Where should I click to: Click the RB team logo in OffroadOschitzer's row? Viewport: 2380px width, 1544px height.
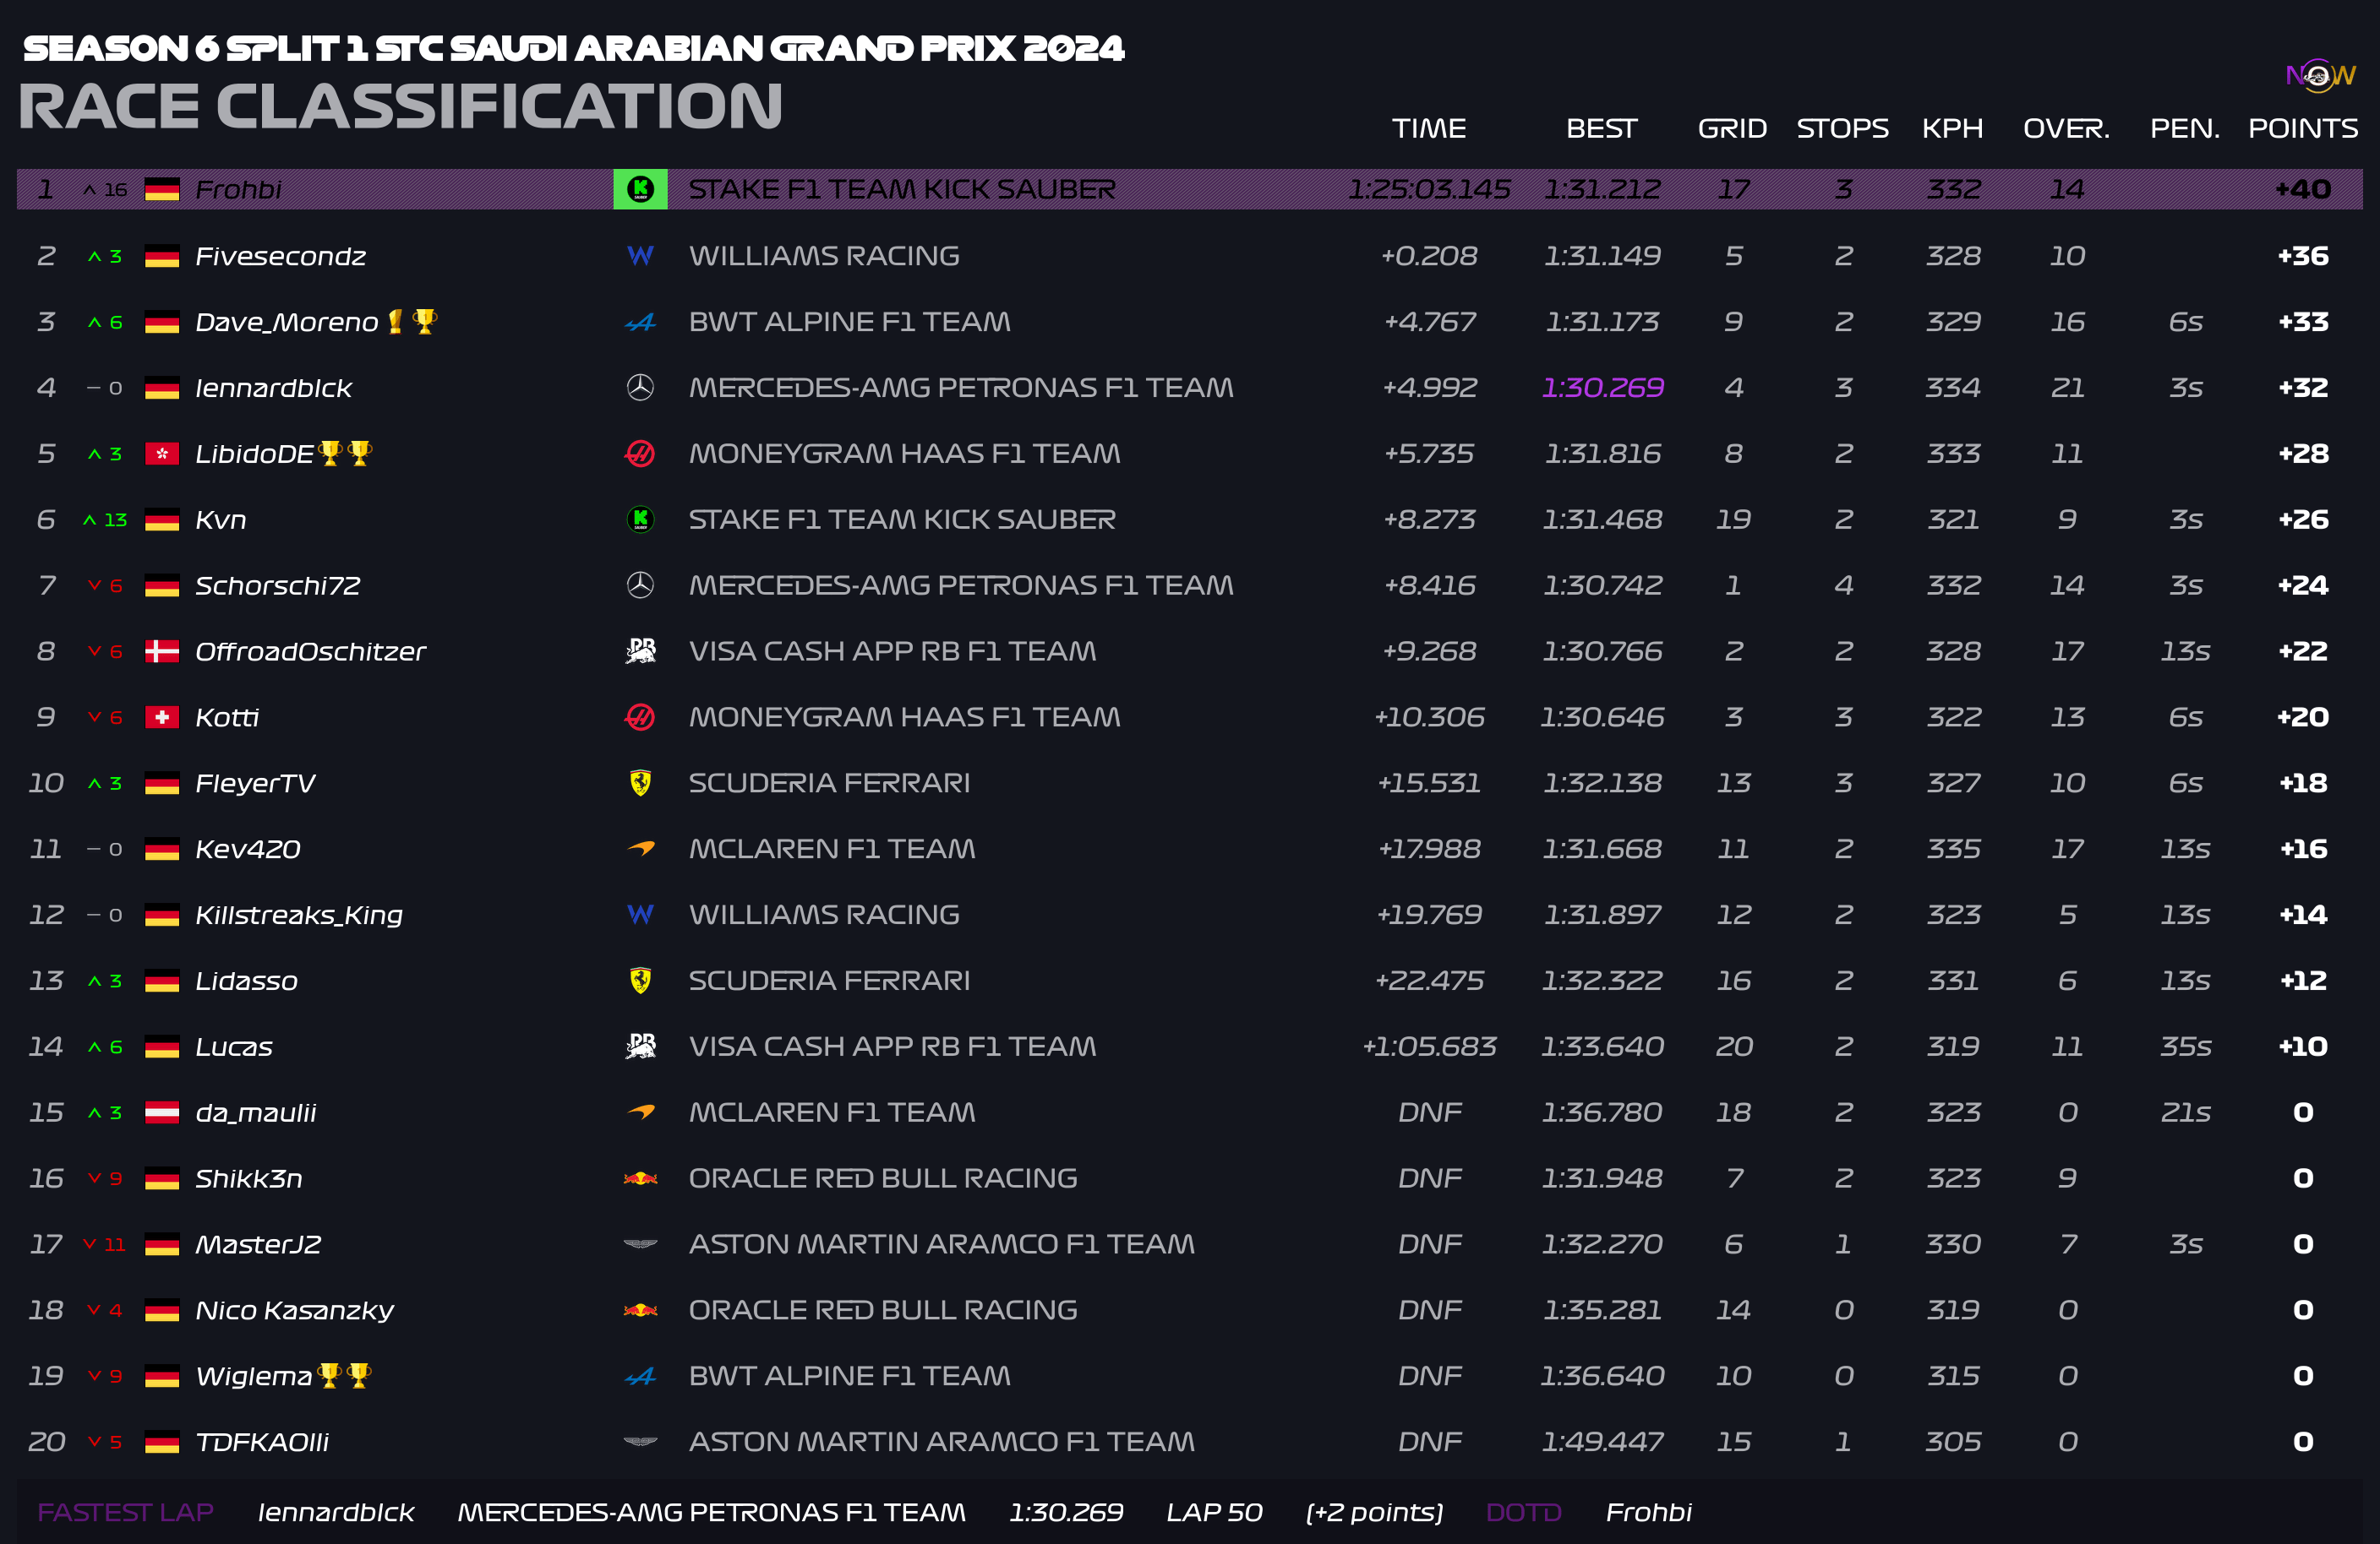[x=640, y=651]
